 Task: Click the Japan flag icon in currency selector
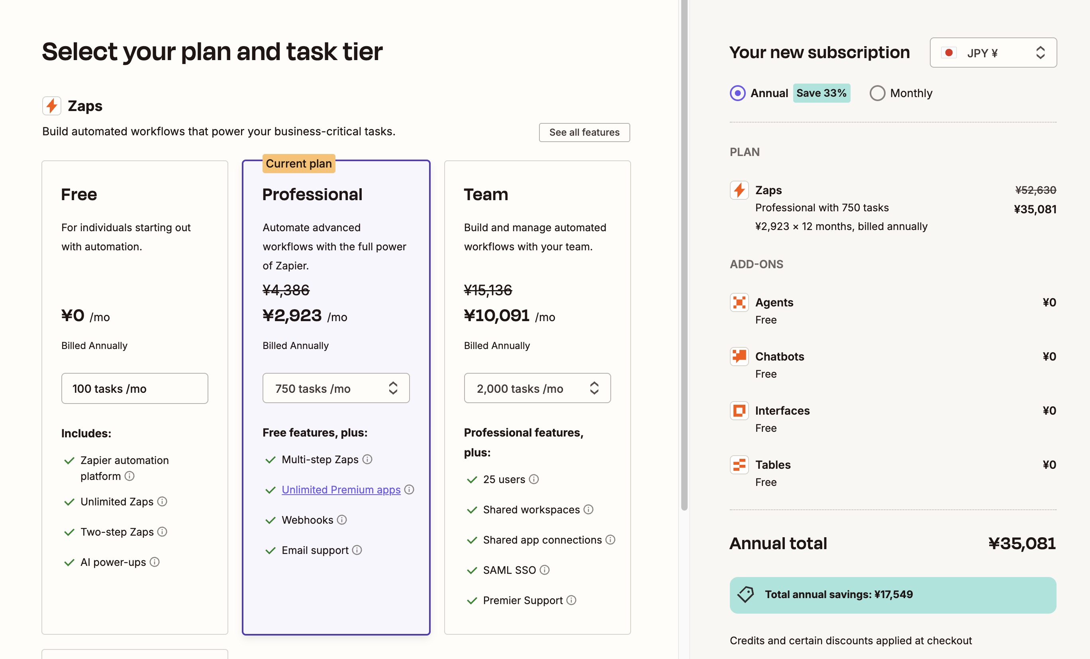click(949, 53)
